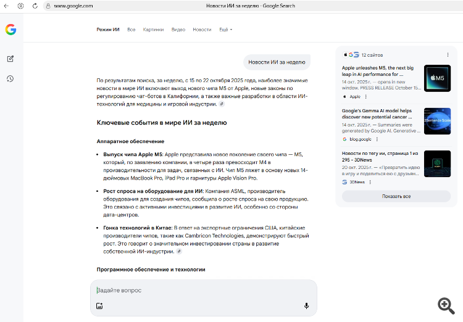Click the bold text Рост спроса на оборудование для ИИ
Screen dimensions: 463x322
pyautogui.click(x=154, y=191)
